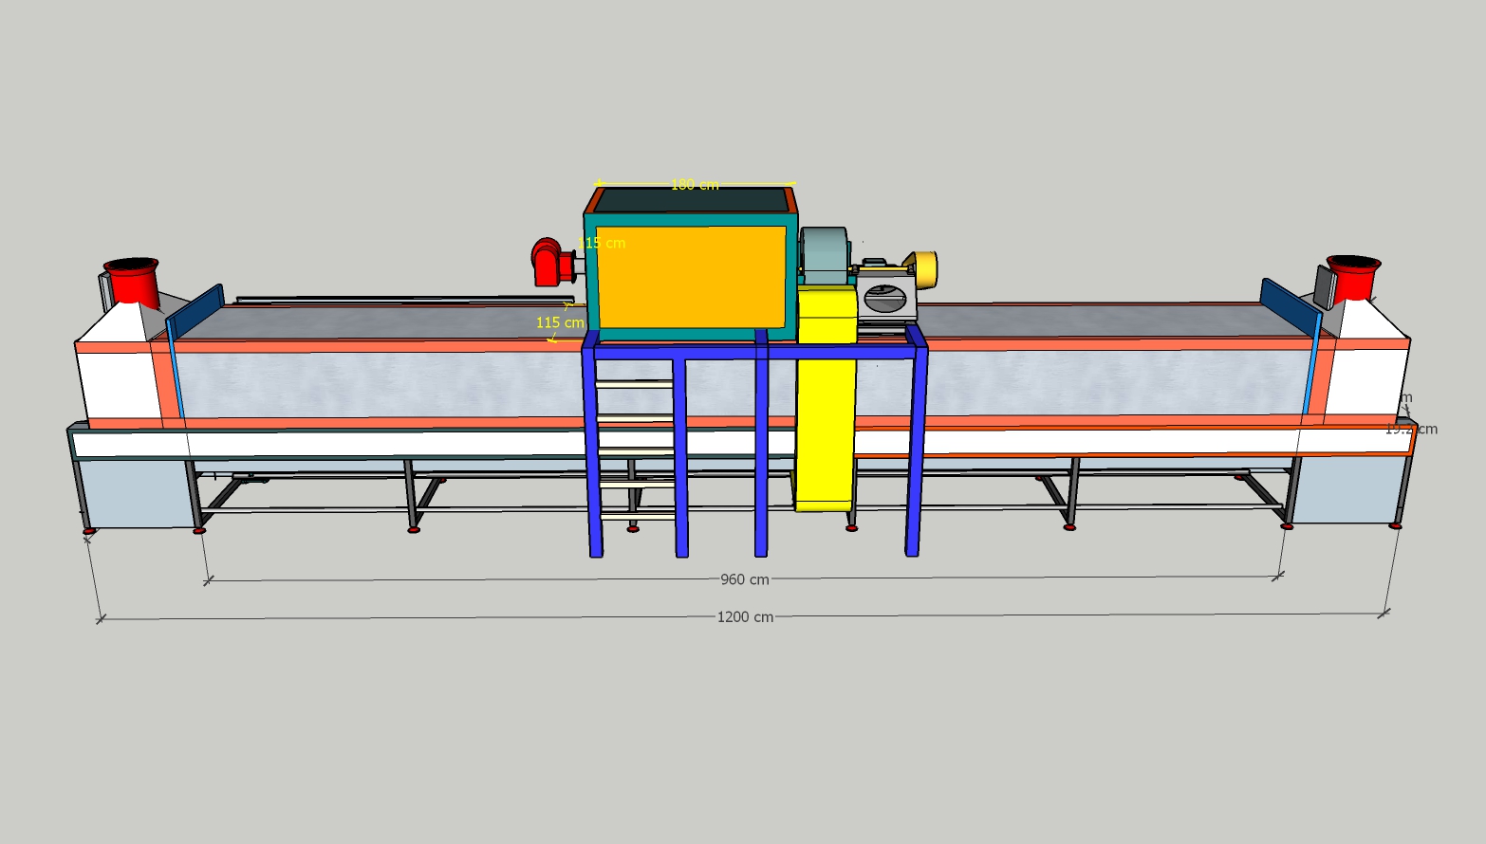Select the upper 115 cm label on the box
1486x844 pixels.
pos(602,243)
